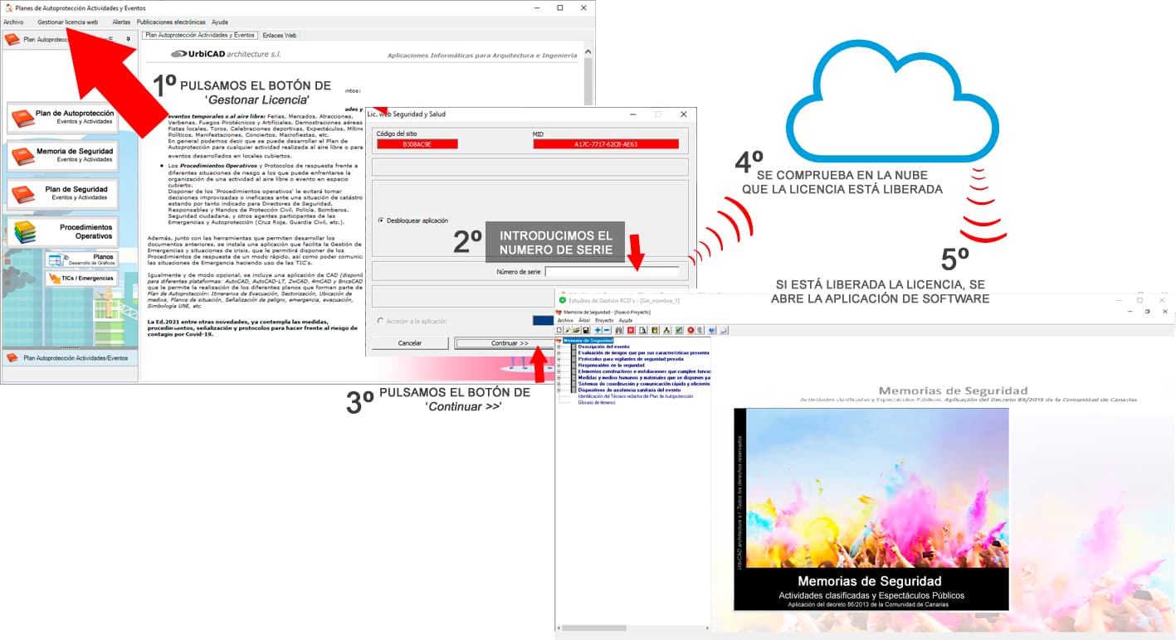The width and height of the screenshot is (1176, 640).
Task: Expand Medidas y medios humanos y materiales node
Action: (x=559, y=378)
